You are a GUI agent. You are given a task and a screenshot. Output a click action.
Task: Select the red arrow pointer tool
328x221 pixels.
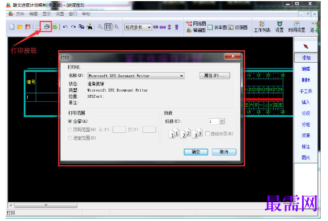(x=306, y=46)
